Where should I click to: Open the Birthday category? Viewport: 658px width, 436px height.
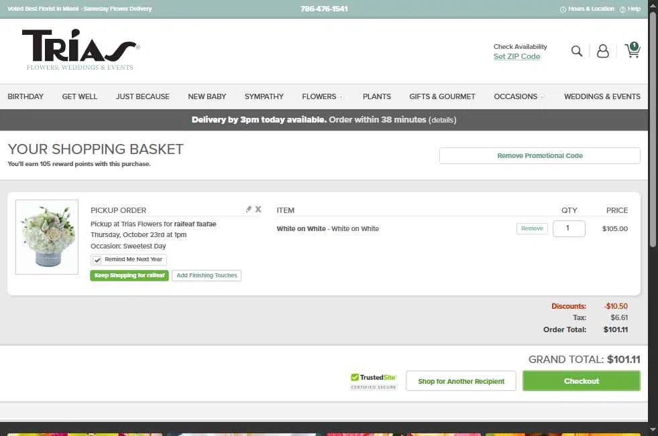25,96
